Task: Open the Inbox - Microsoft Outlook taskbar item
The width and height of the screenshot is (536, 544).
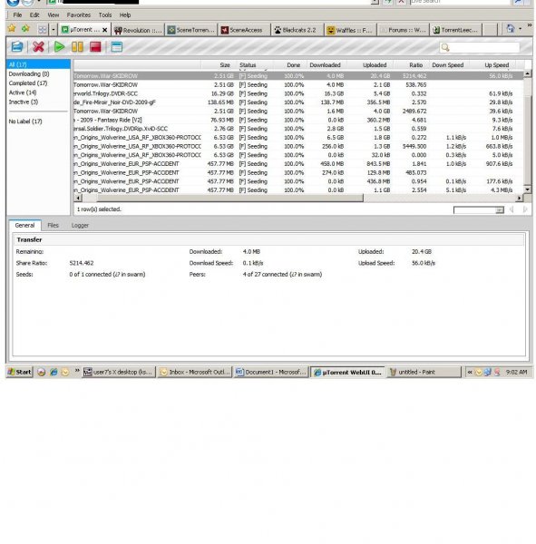Action: (195, 372)
